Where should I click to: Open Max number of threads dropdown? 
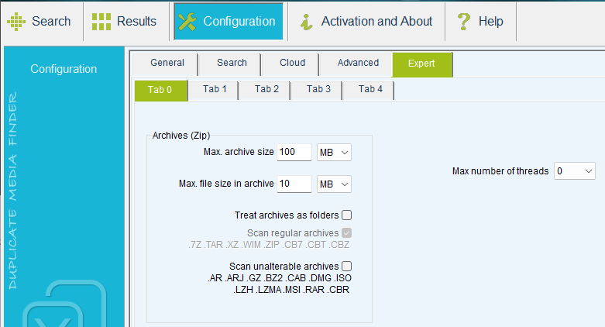click(575, 171)
